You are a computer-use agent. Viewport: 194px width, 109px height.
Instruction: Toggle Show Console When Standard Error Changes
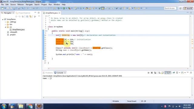(169, 73)
